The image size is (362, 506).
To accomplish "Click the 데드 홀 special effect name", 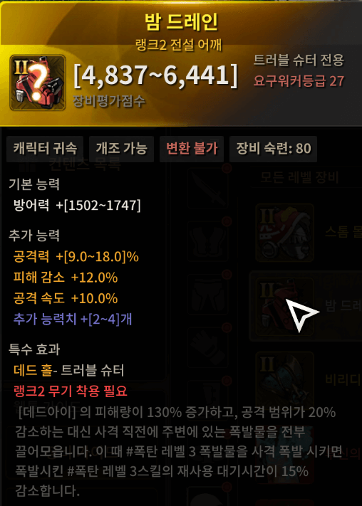I will click(33, 371).
